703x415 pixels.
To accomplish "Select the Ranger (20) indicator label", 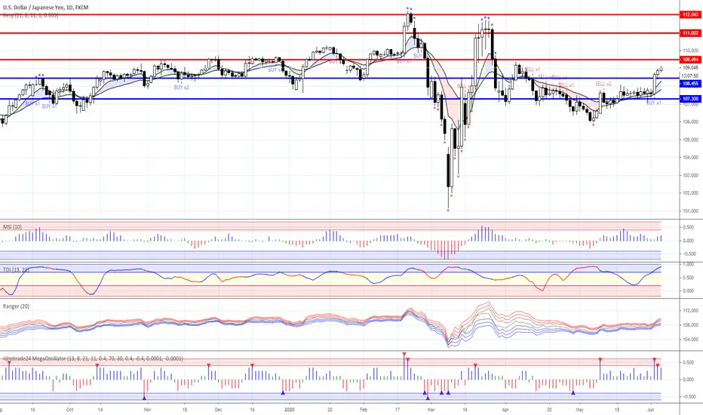I will click(16, 306).
